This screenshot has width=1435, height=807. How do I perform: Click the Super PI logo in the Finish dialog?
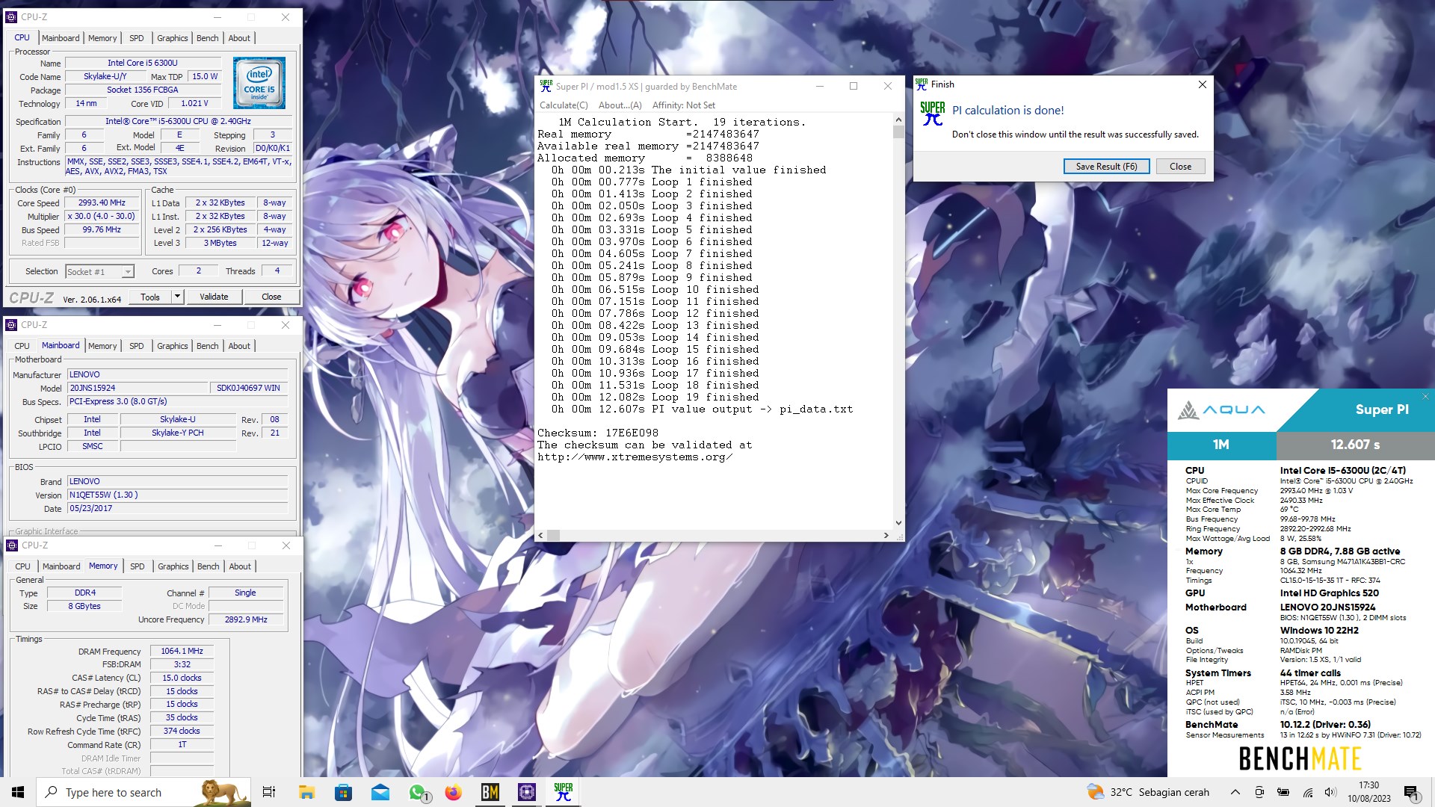tap(932, 114)
